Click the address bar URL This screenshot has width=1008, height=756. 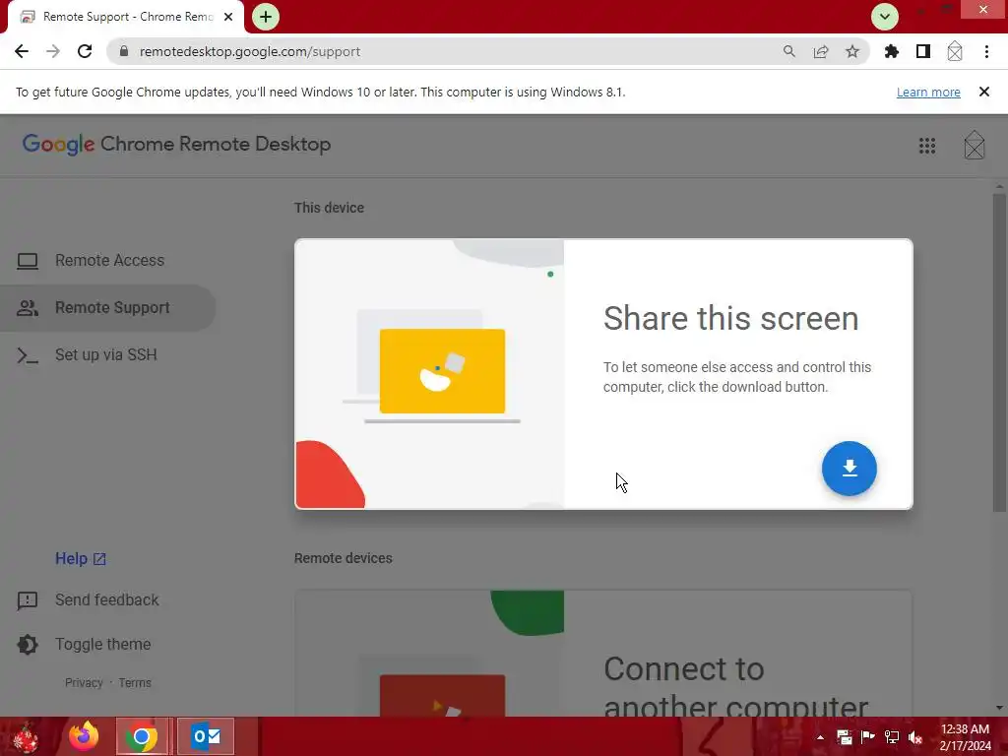click(249, 51)
